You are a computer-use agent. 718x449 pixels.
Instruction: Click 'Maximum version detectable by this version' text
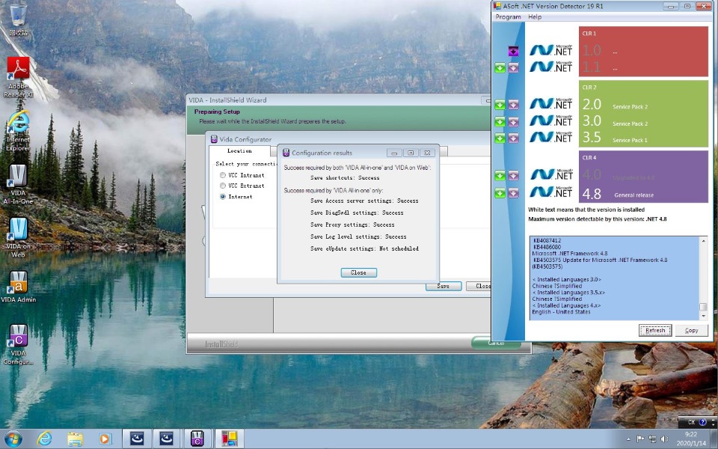click(598, 219)
